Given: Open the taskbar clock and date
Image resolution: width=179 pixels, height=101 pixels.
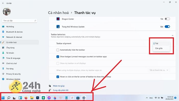Looking at the screenshot, I should pos(169,98).
